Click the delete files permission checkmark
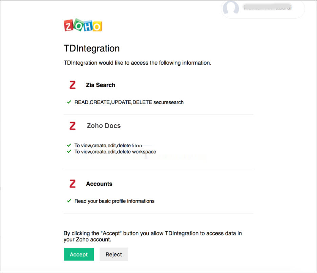 tap(69, 145)
